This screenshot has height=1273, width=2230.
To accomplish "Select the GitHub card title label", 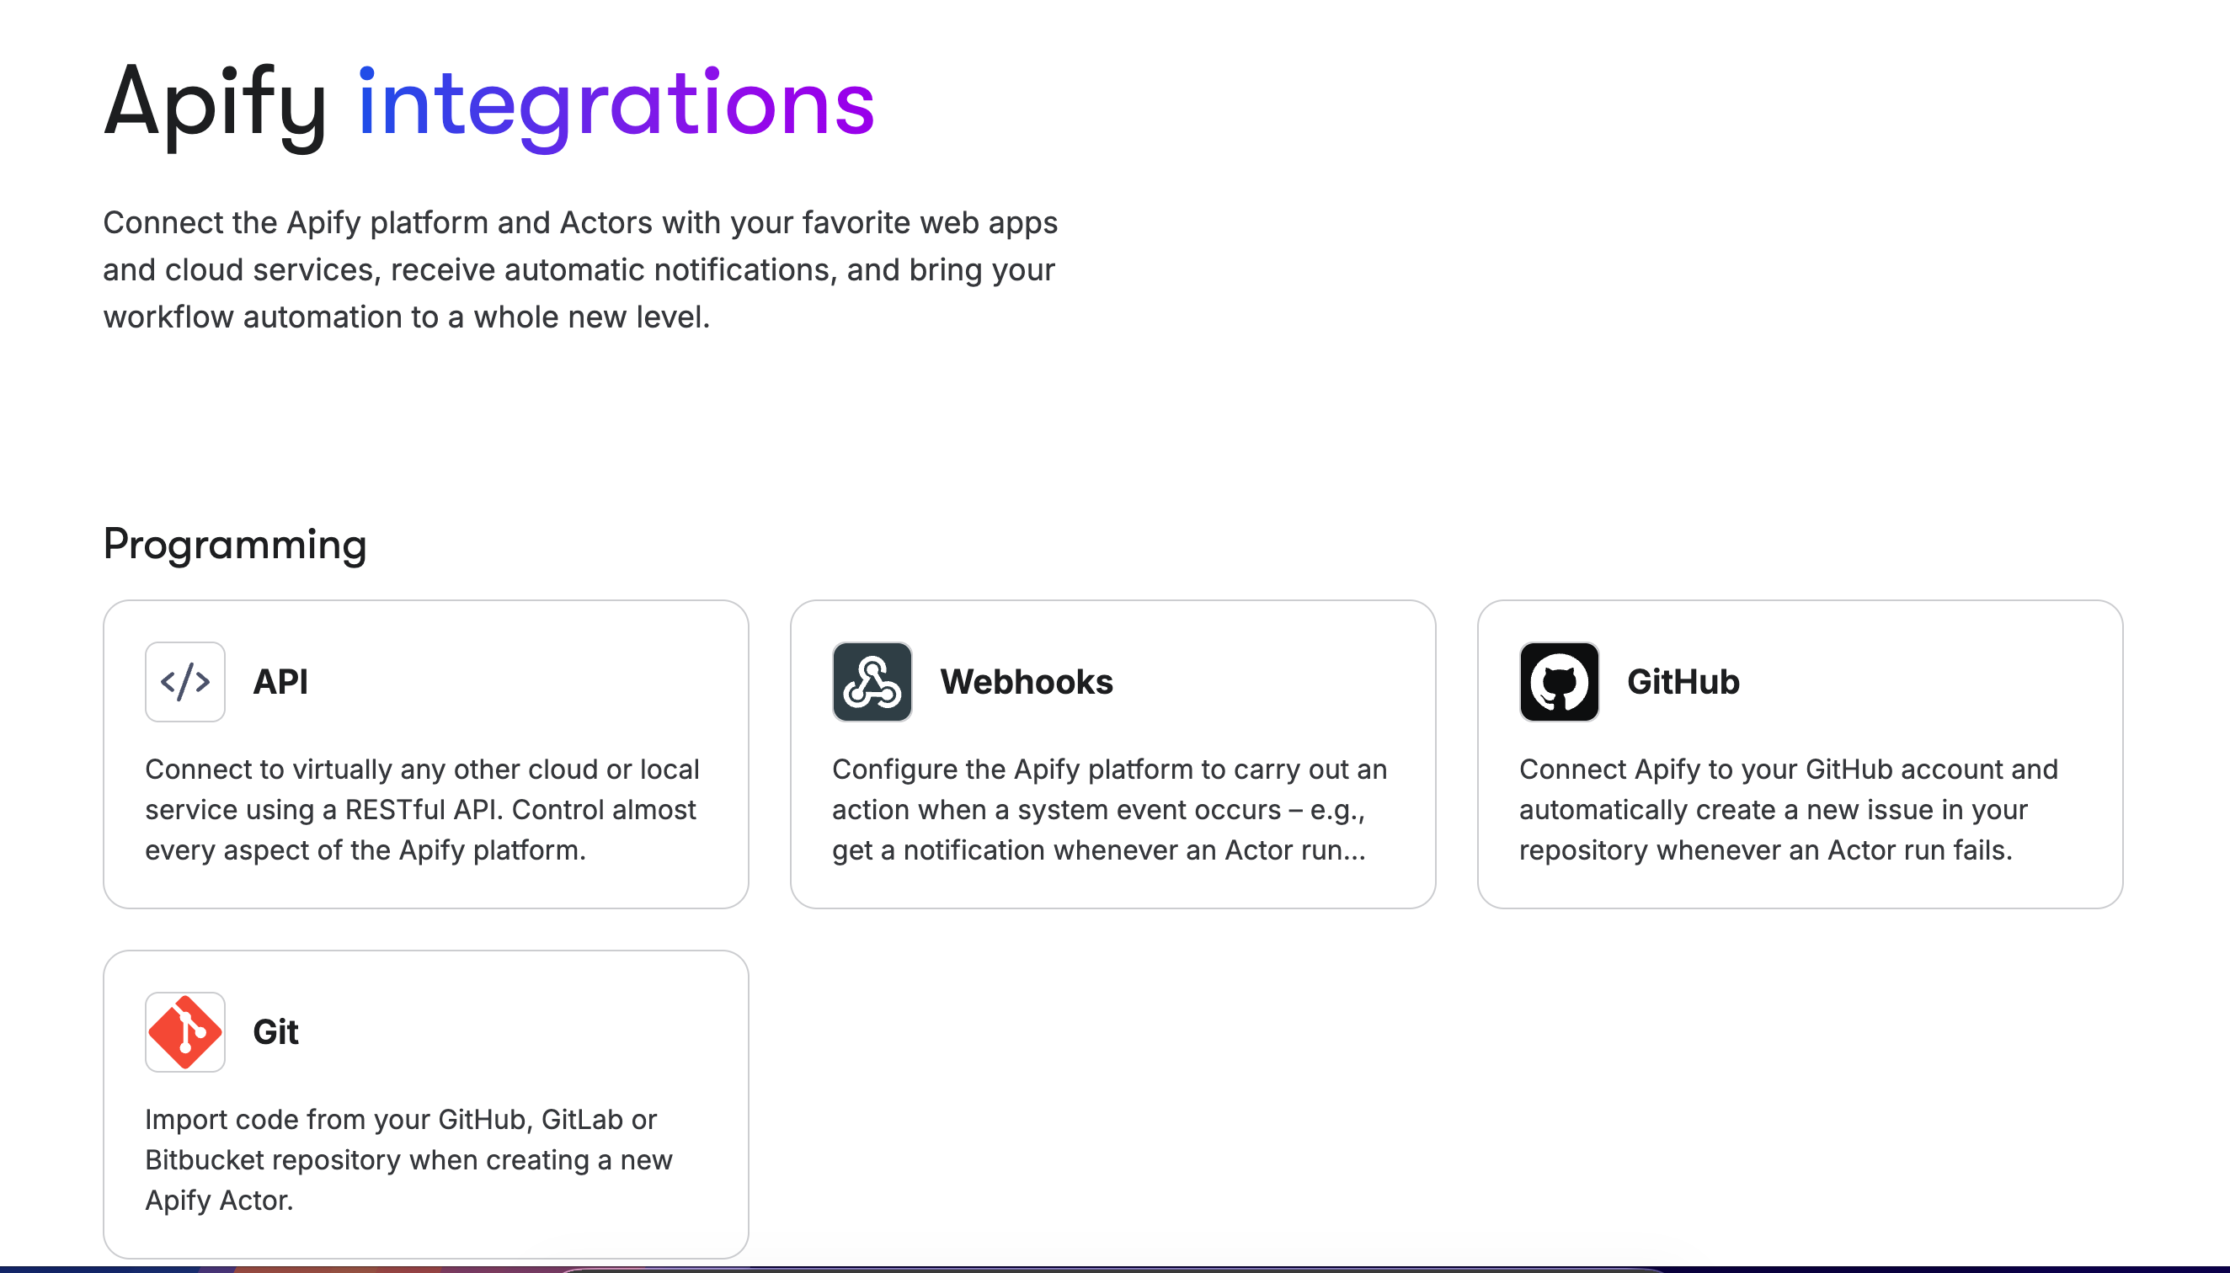I will [x=1683, y=682].
